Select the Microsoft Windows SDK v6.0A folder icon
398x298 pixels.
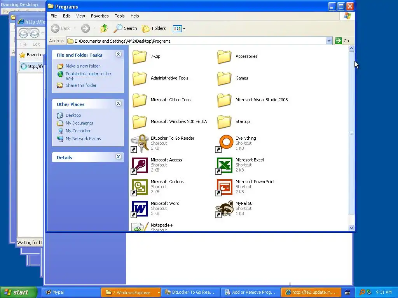tap(140, 122)
